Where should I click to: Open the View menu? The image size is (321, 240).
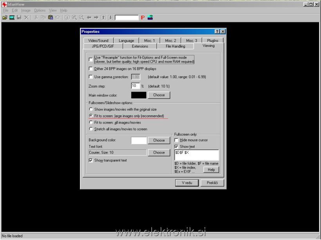53,11
